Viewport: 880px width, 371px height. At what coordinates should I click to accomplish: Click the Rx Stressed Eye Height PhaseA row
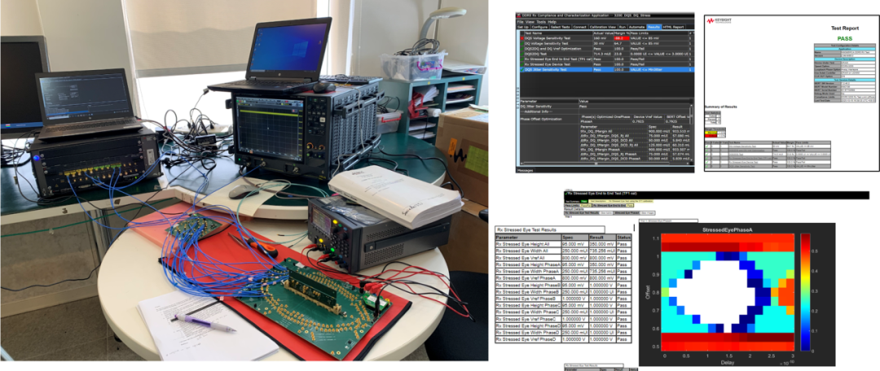click(564, 264)
